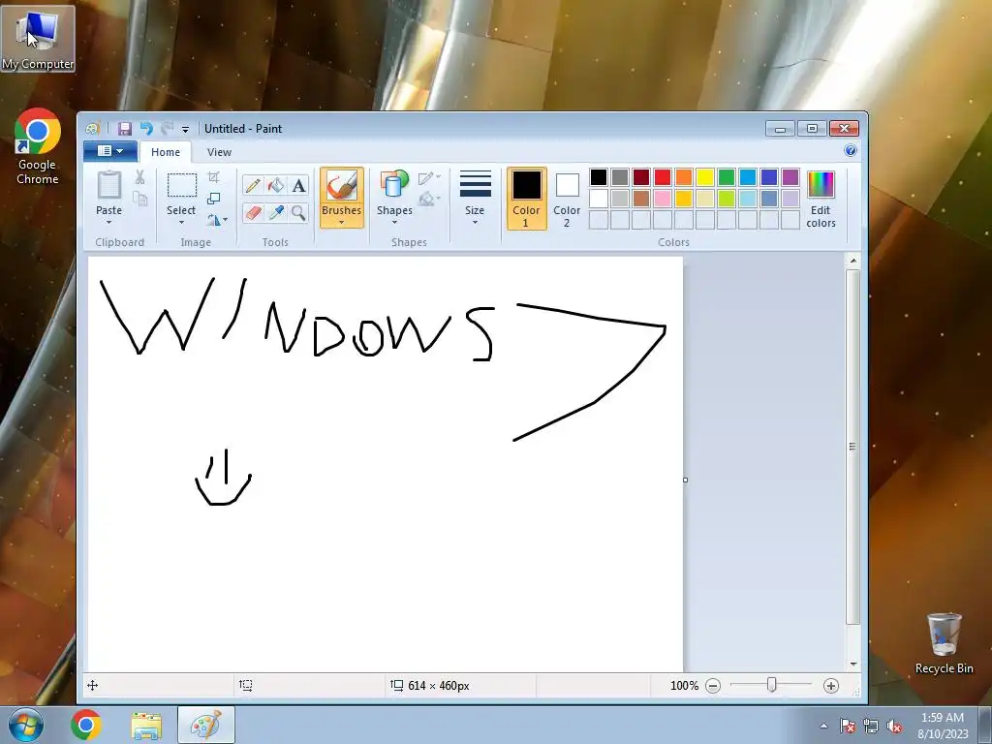Select the Eraser tool
Viewport: 992px width, 744px height.
pos(253,212)
